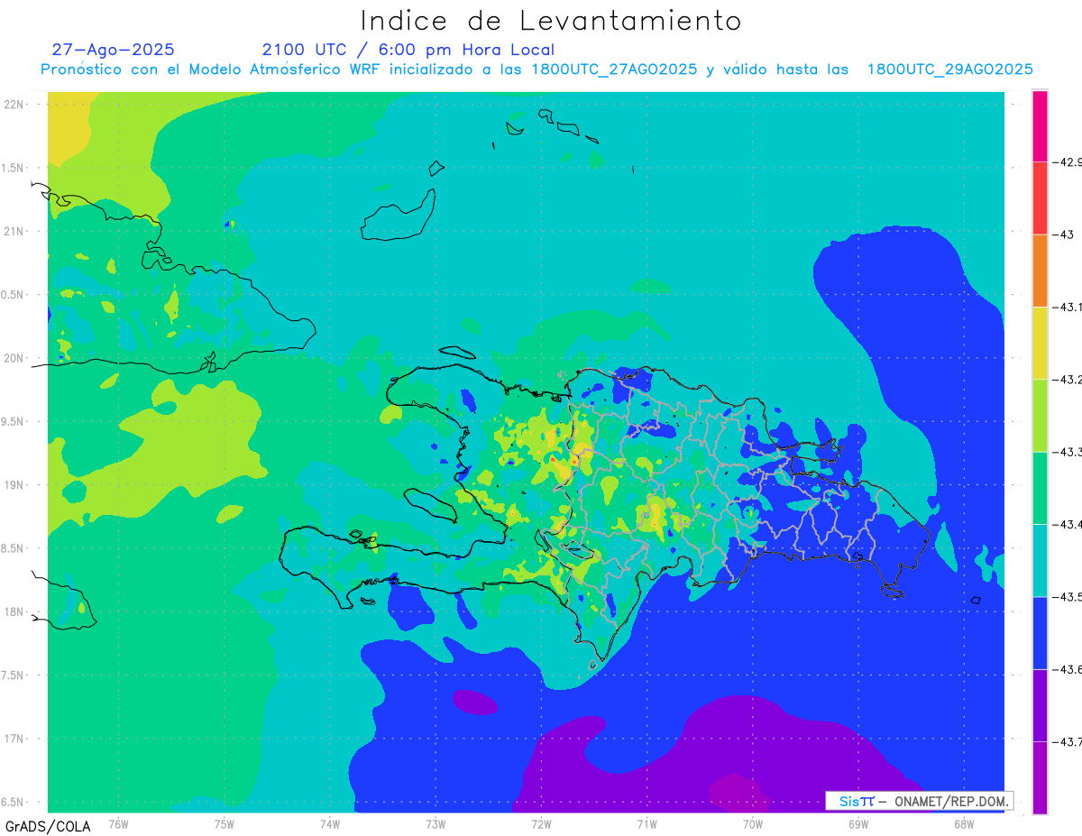The image size is (1082, 836).
Task: Click the '20N' latitude label
Action: click(14, 358)
